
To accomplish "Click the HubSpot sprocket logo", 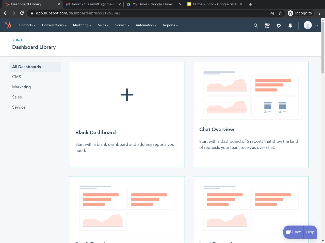I will pos(8,25).
